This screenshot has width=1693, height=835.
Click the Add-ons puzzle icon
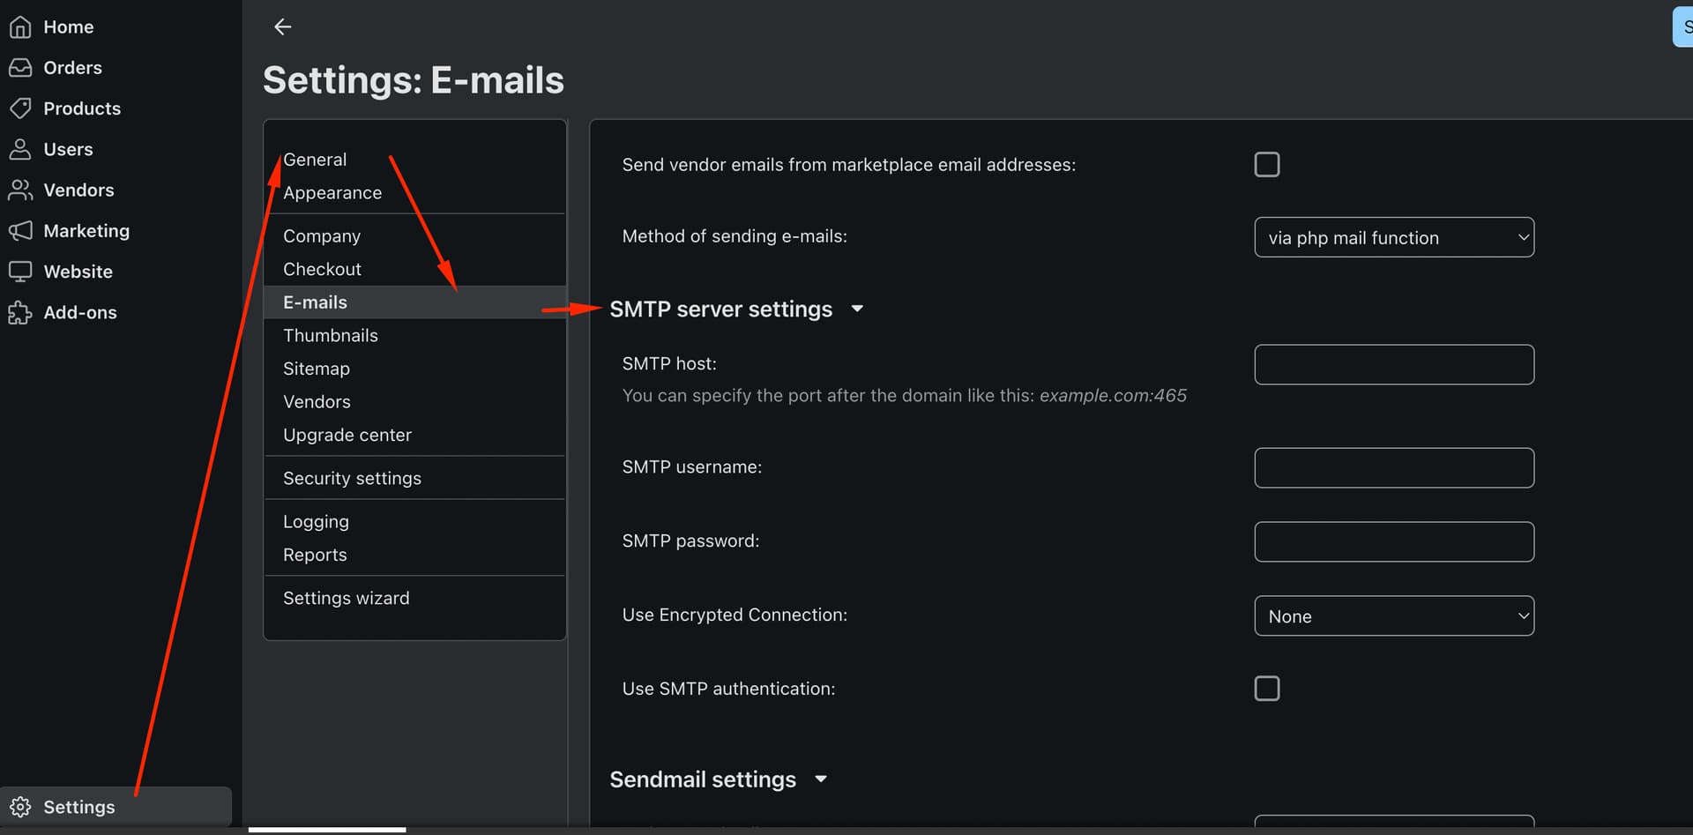(x=20, y=312)
